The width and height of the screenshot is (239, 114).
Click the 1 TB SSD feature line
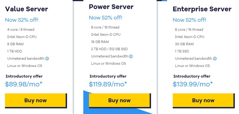pyautogui.click(x=182, y=51)
